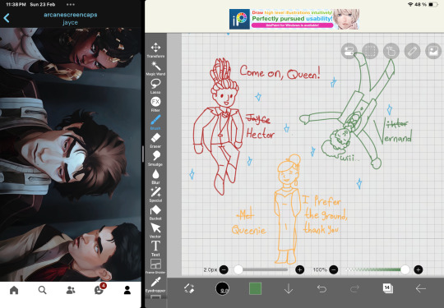Click the brush thickness slider knob

[x=238, y=270]
